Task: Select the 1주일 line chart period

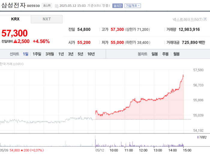Action: click(37, 54)
